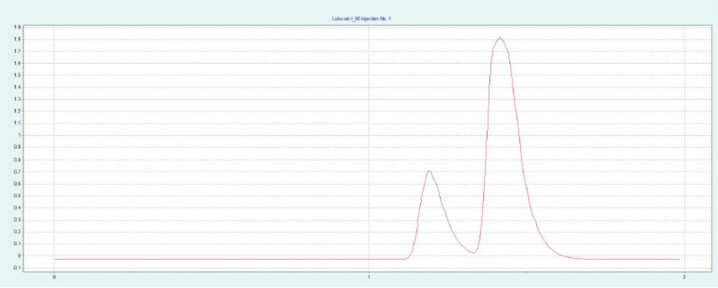Click the y-axis label '1'
Image resolution: width=718 pixels, height=288 pixels.
pos(19,135)
